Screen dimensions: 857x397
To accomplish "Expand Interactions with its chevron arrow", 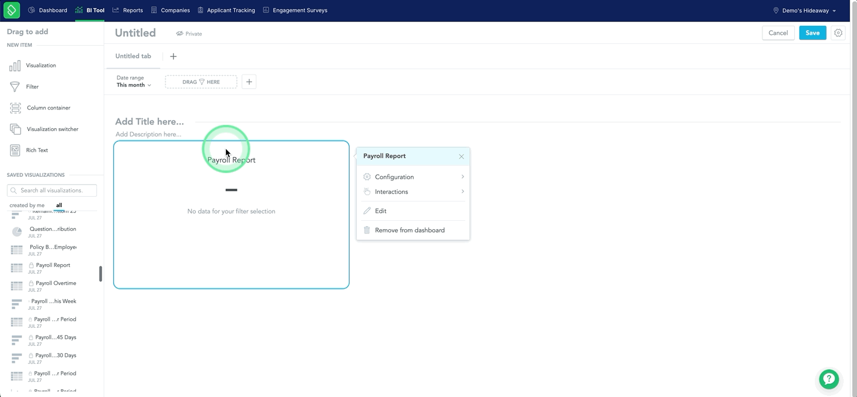I will (462, 192).
